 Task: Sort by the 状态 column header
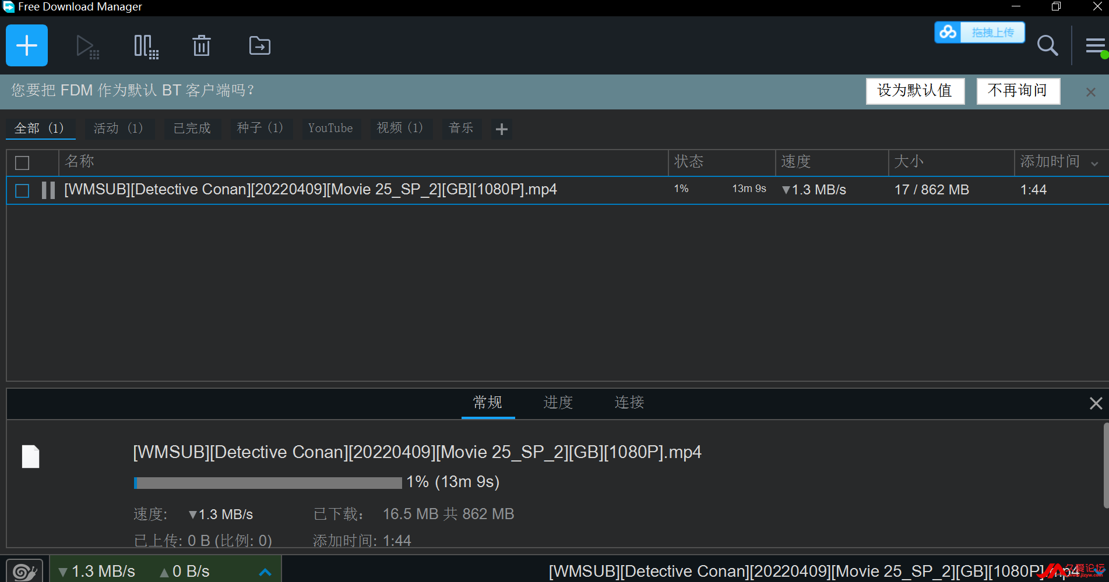(721, 162)
